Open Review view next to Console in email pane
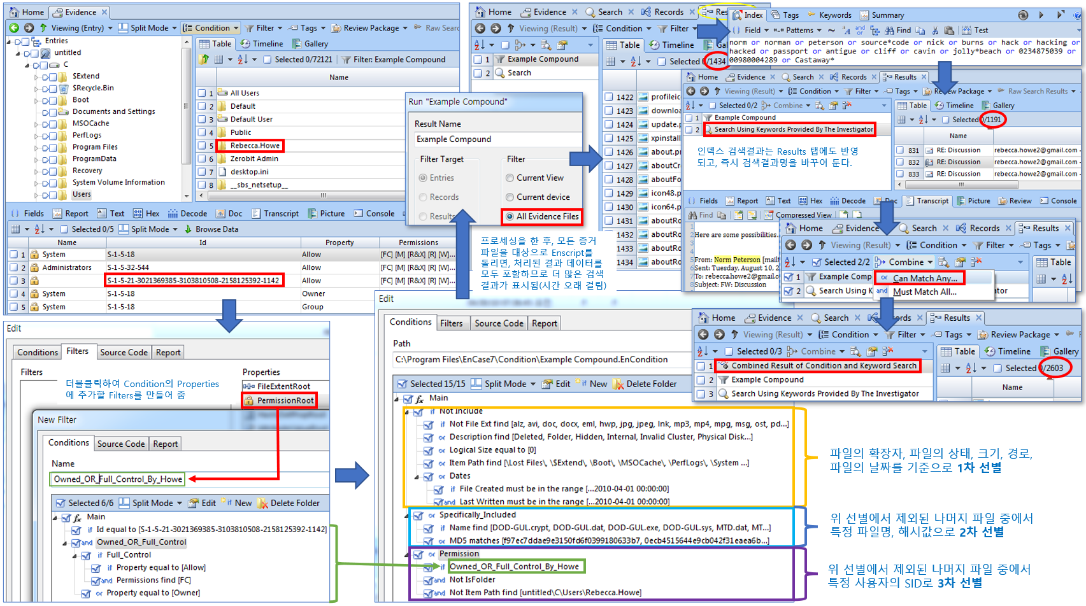This screenshot has height=606, width=1086. [x=1015, y=201]
